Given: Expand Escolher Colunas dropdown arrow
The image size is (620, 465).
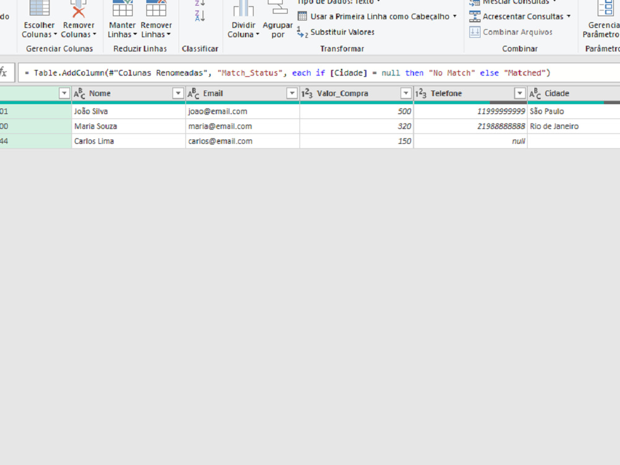Looking at the screenshot, I should tap(55, 34).
